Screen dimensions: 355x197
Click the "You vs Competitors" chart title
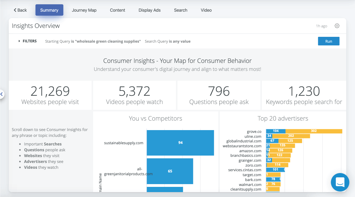(x=155, y=118)
